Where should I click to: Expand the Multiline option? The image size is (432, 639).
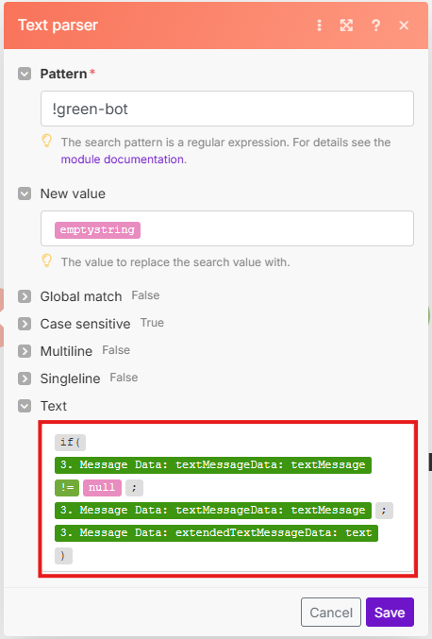coord(25,351)
